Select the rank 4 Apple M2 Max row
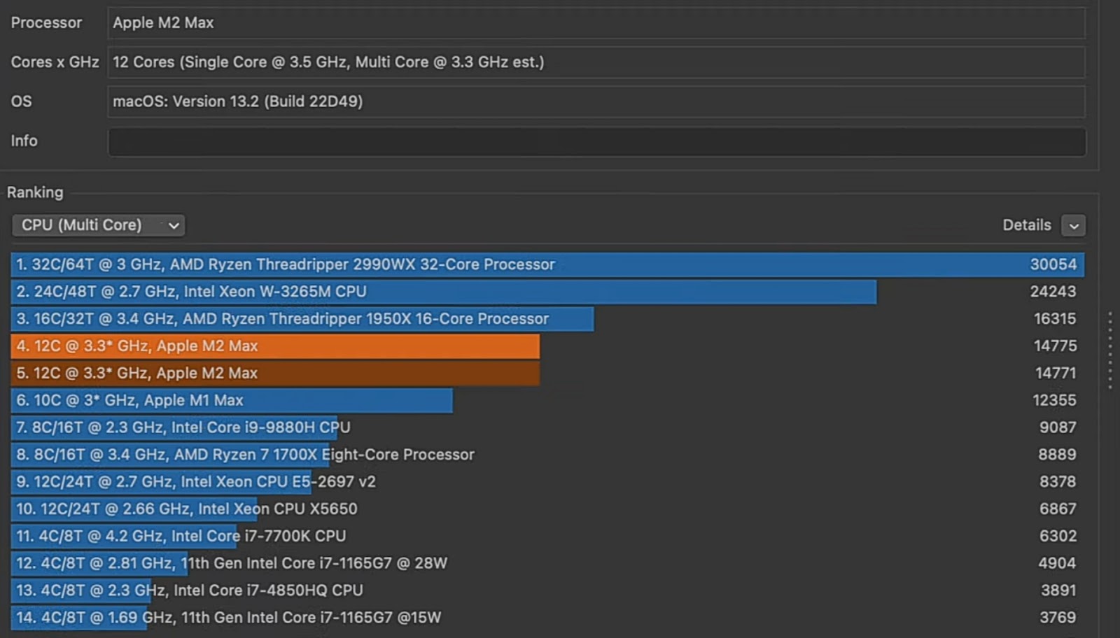 click(x=547, y=346)
